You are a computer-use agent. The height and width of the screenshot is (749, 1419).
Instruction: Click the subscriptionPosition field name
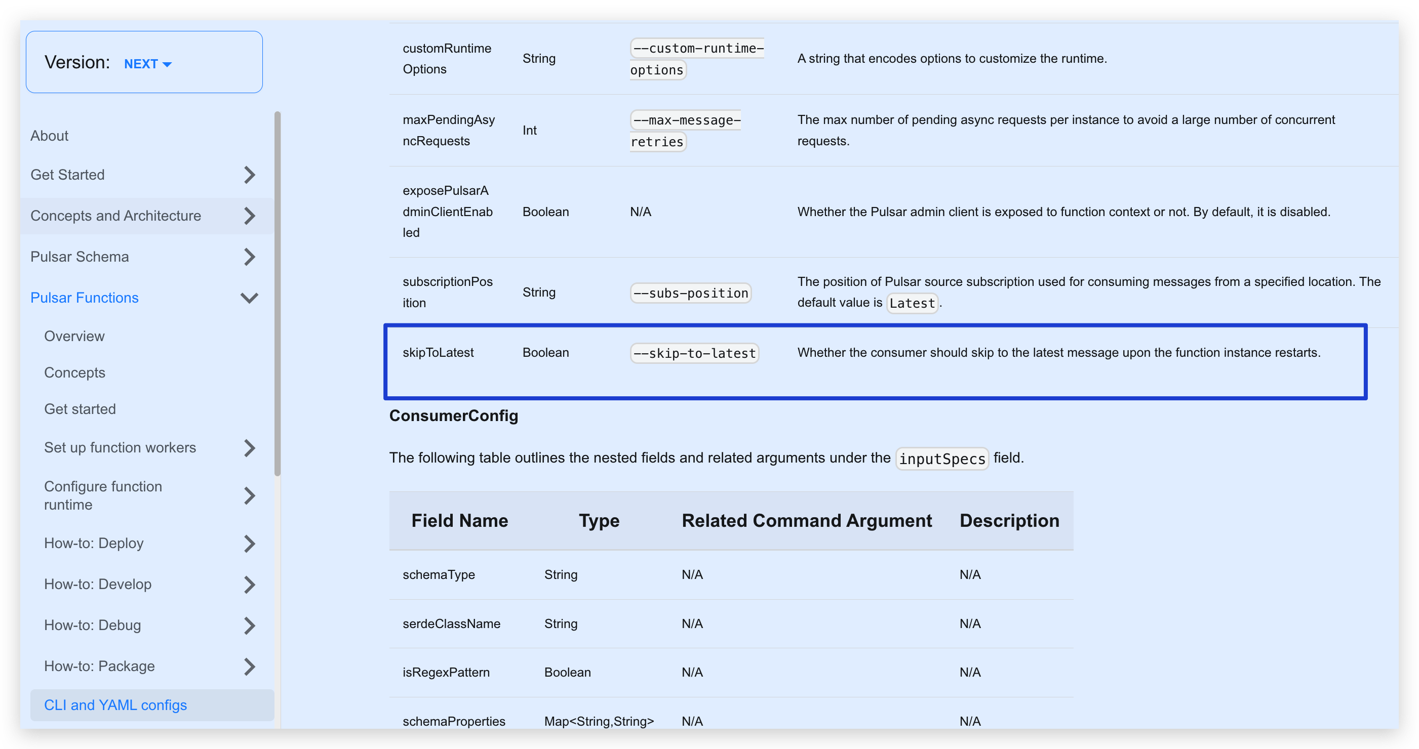point(448,292)
